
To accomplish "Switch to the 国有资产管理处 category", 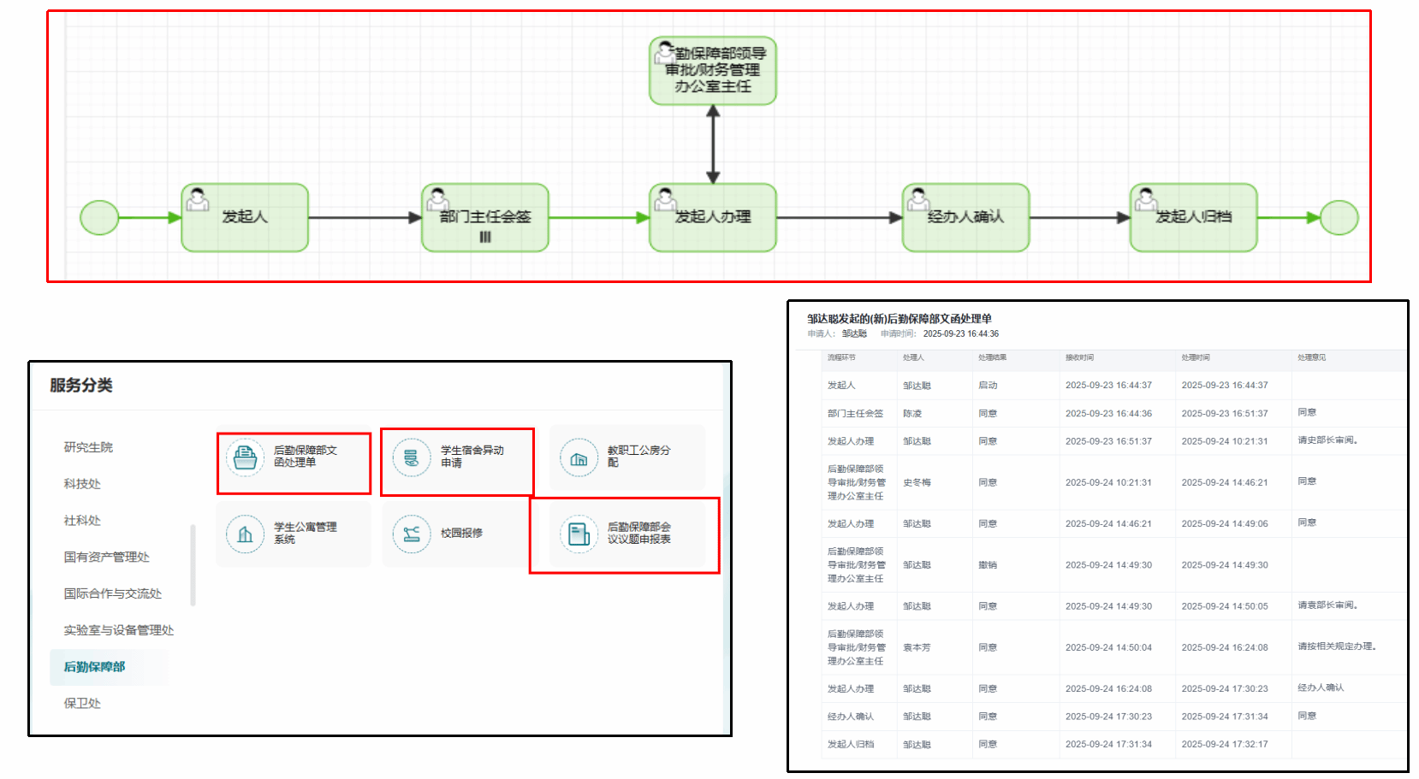I will (x=106, y=557).
